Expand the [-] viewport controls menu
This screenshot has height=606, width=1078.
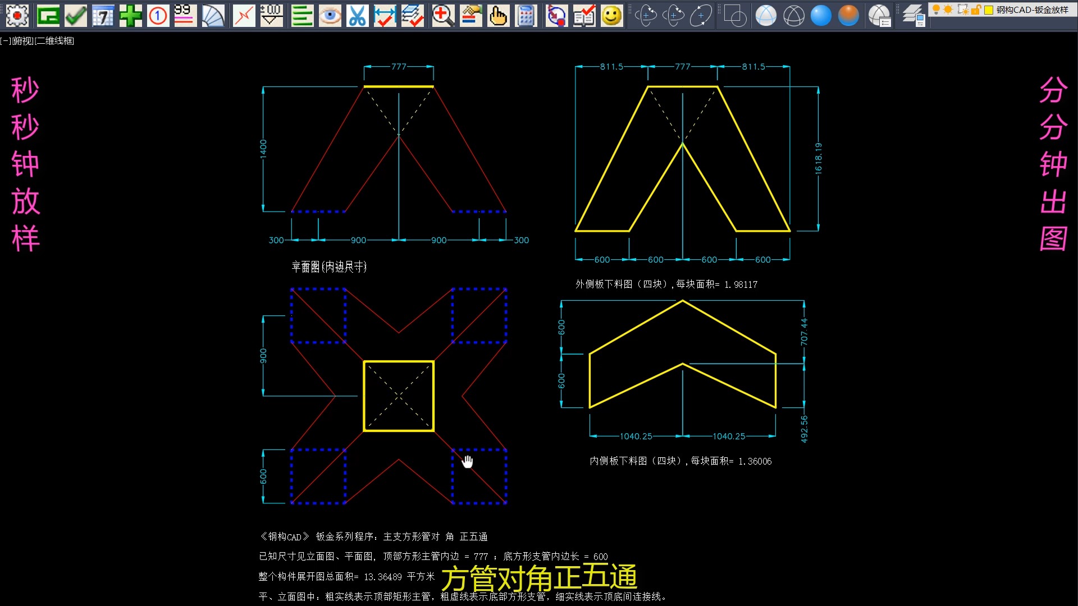click(x=5, y=40)
